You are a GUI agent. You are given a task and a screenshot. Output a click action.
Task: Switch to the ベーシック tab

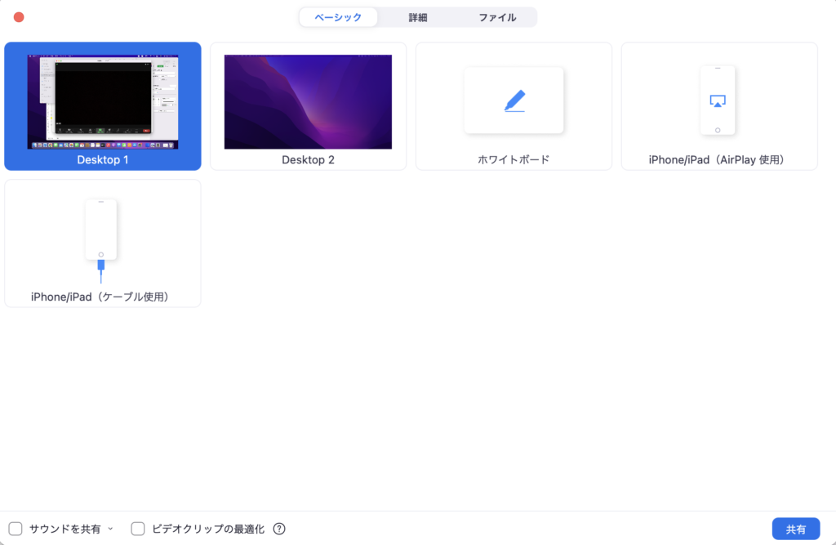click(338, 17)
